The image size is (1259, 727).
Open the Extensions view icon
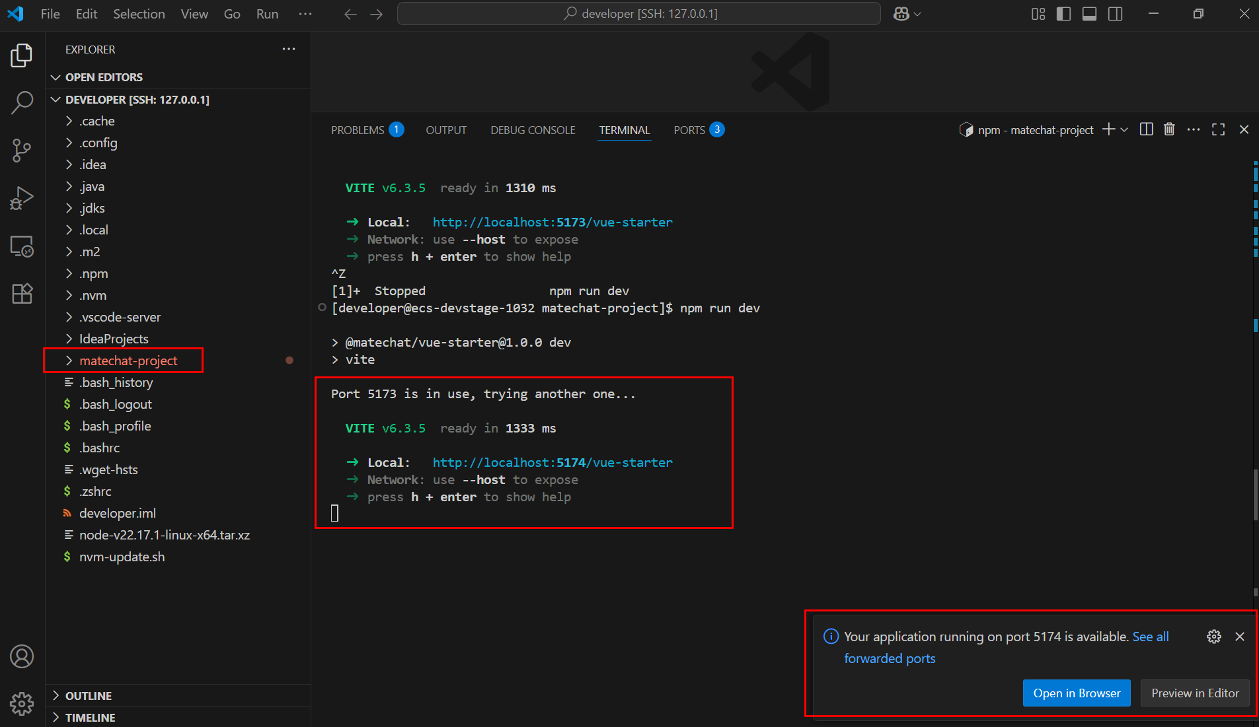click(x=22, y=293)
